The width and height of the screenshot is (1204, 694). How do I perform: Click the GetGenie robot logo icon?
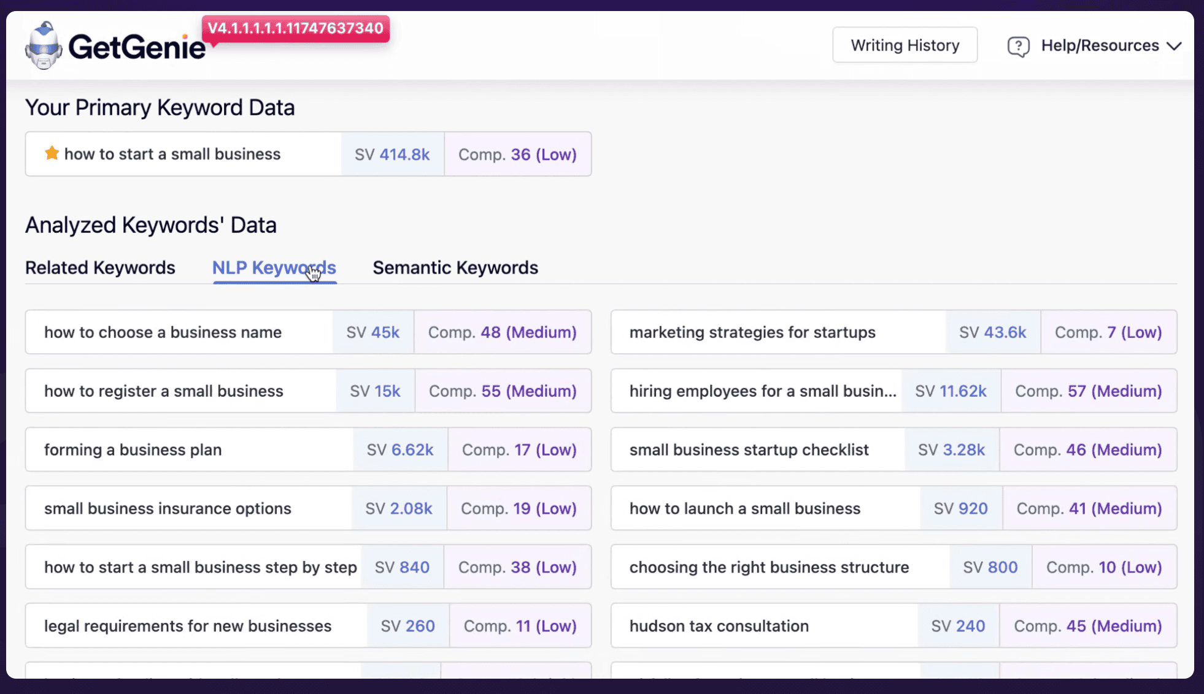click(x=44, y=46)
